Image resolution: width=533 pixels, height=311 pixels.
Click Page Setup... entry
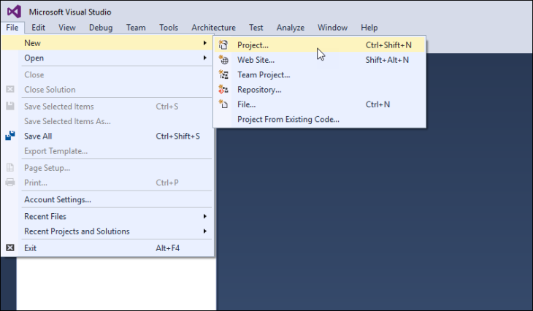[107, 168]
